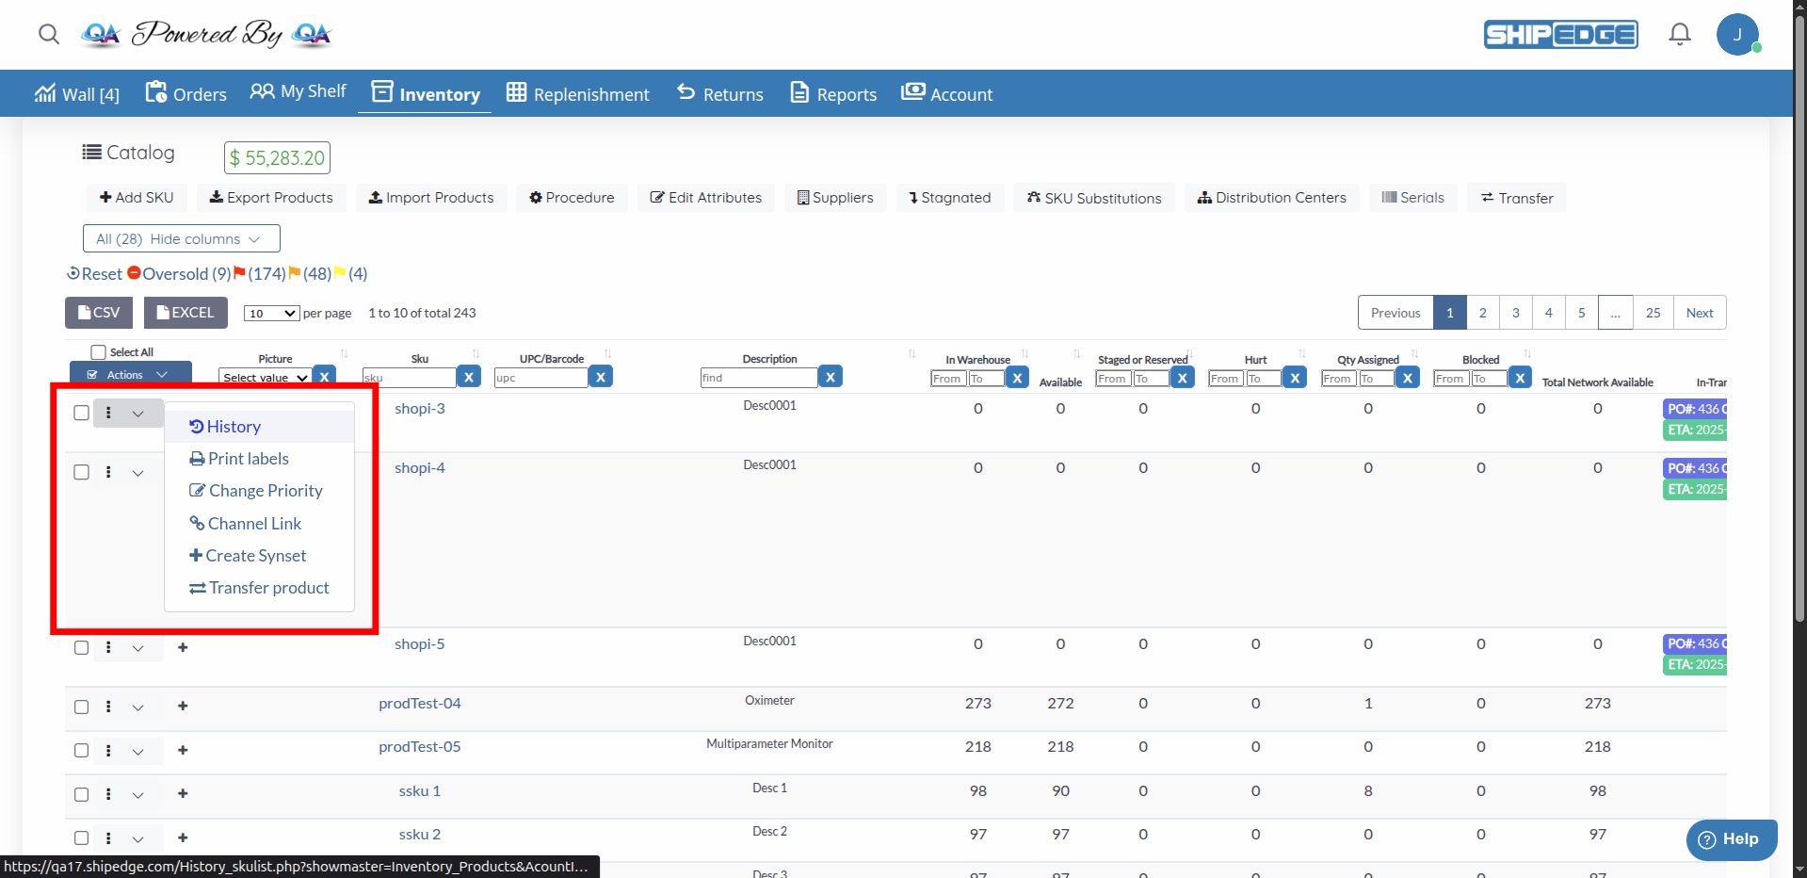Open the notifications bell
1807x878 pixels.
[x=1679, y=34]
